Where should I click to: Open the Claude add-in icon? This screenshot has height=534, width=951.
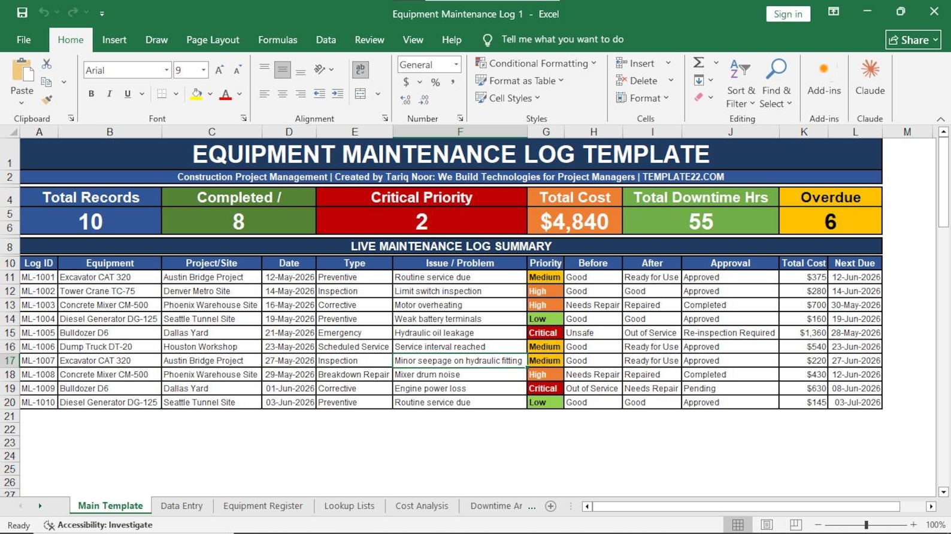coord(870,77)
